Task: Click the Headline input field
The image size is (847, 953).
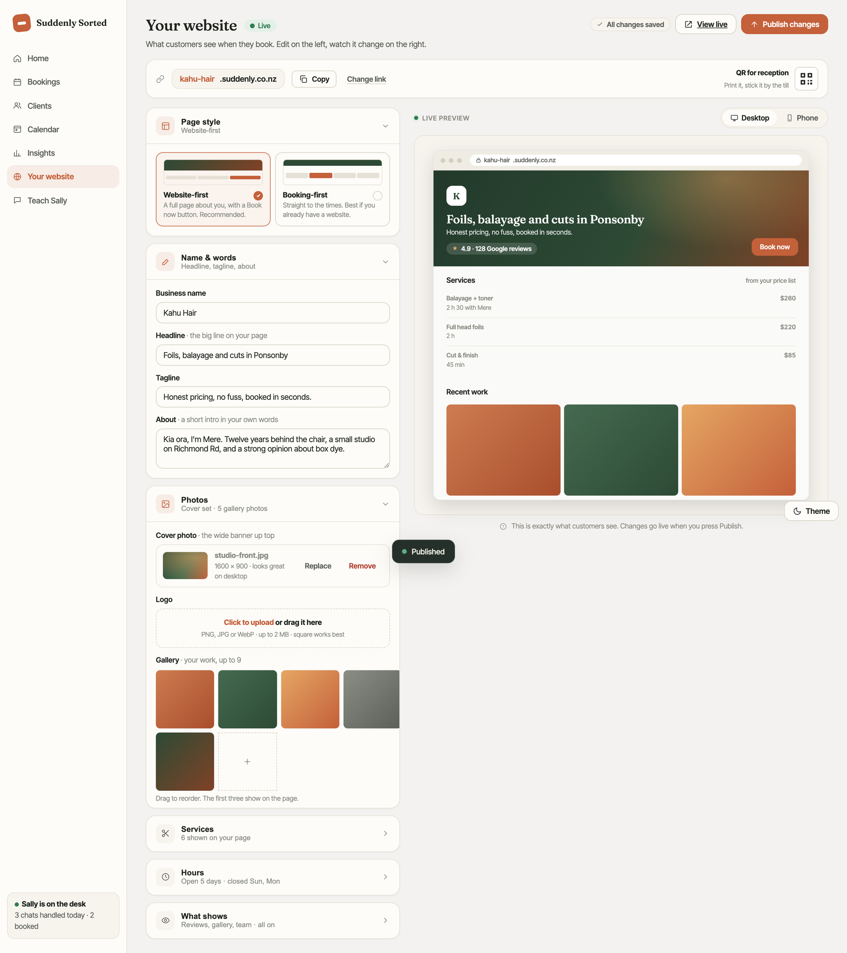Action: 272,355
